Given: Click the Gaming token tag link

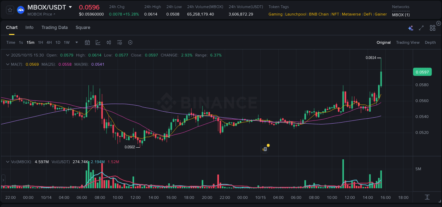Looking at the screenshot, I should click(x=275, y=14).
